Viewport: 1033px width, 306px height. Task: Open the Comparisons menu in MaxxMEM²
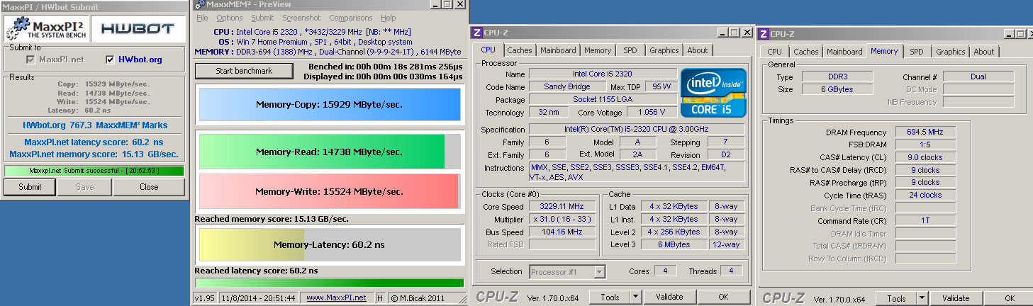351,18
